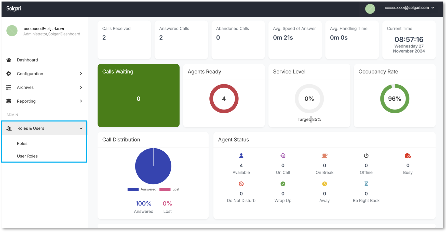Screen dimensions: 446x232
Task: Open the Roles page link
Action: (x=22, y=143)
